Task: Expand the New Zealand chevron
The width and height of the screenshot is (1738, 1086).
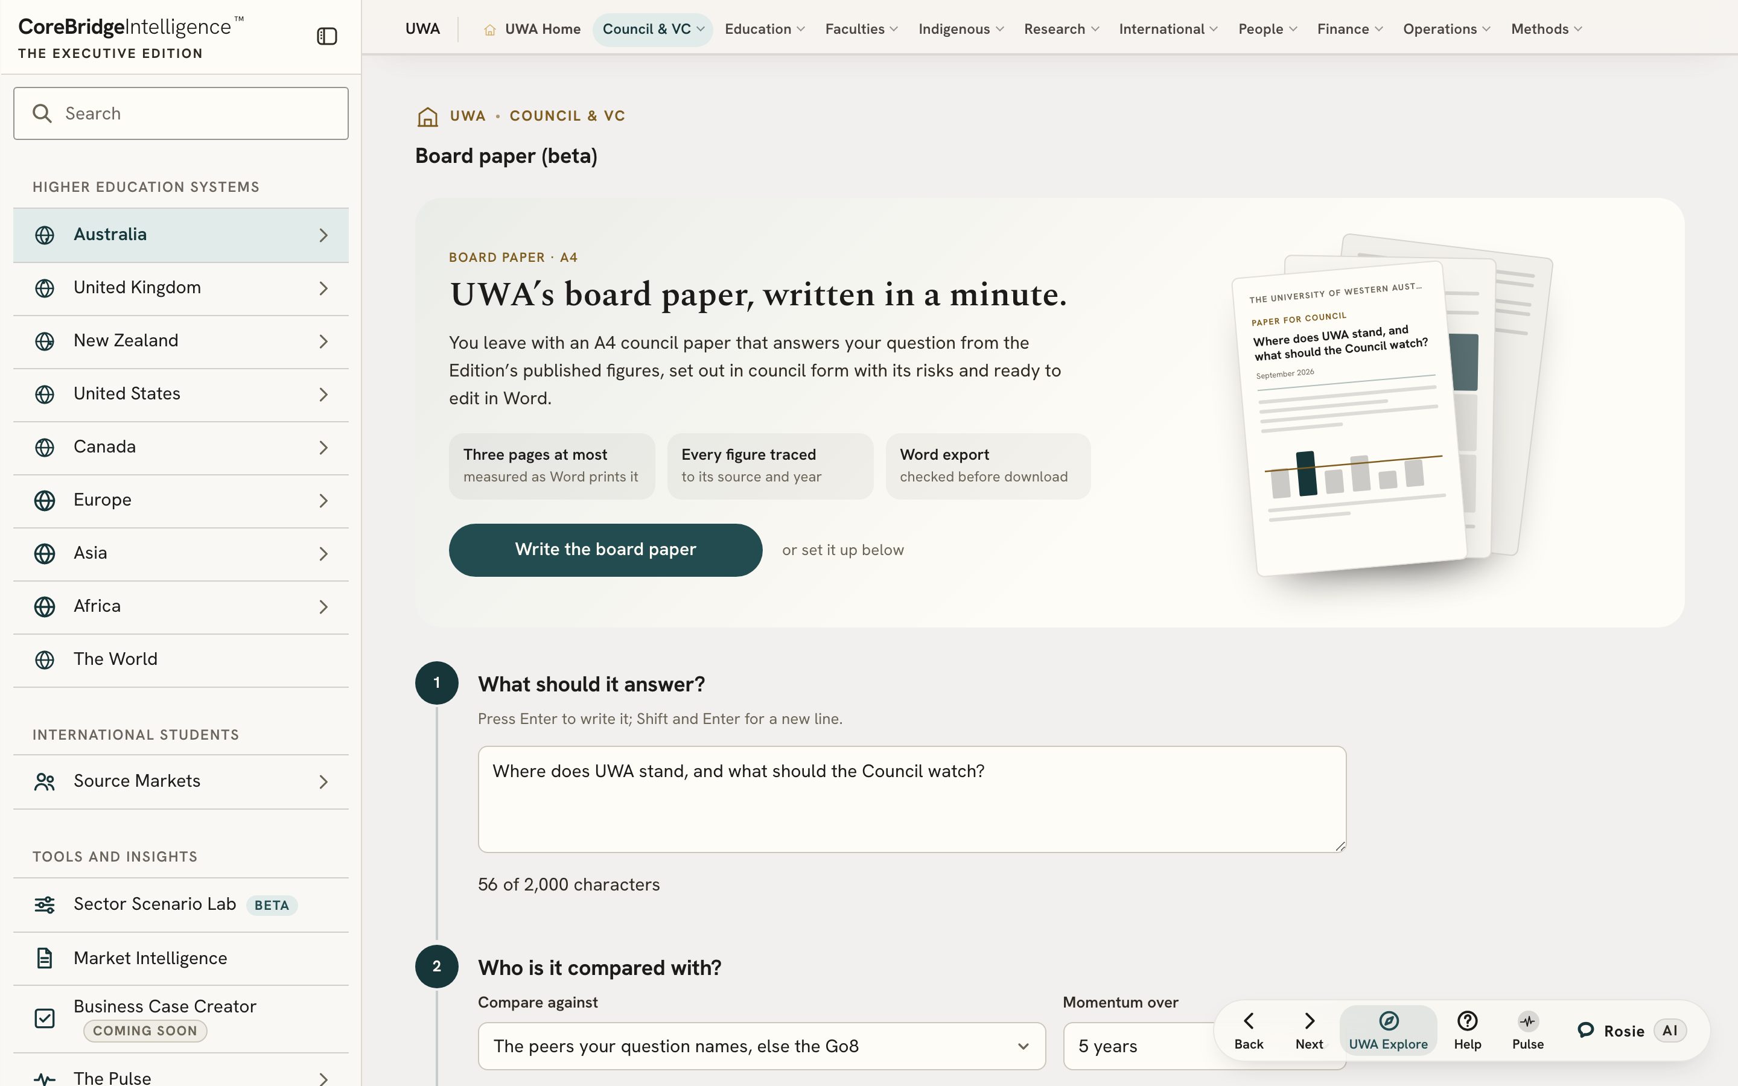Action: pos(324,342)
